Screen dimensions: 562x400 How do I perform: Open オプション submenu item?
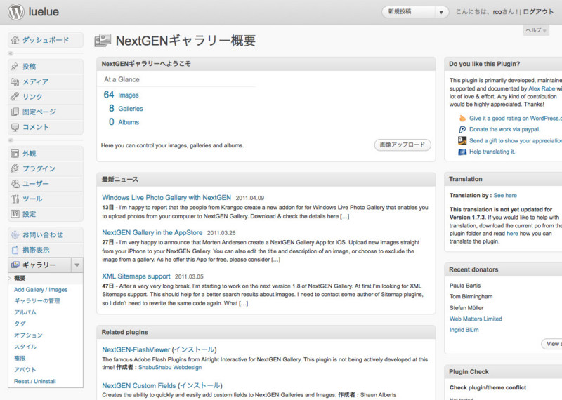(x=28, y=335)
